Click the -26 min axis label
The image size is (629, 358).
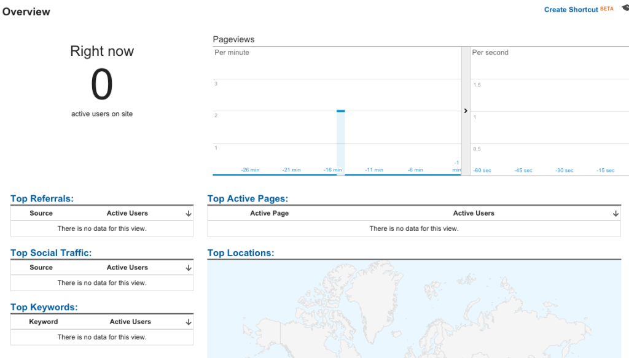coord(251,170)
